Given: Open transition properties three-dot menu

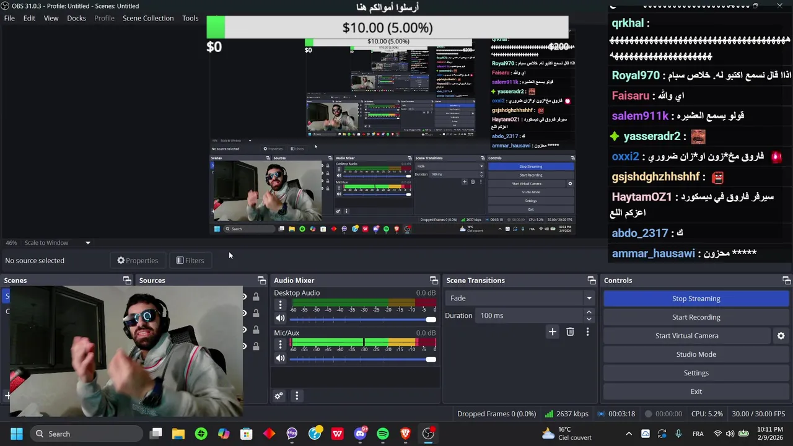Looking at the screenshot, I should (x=587, y=332).
